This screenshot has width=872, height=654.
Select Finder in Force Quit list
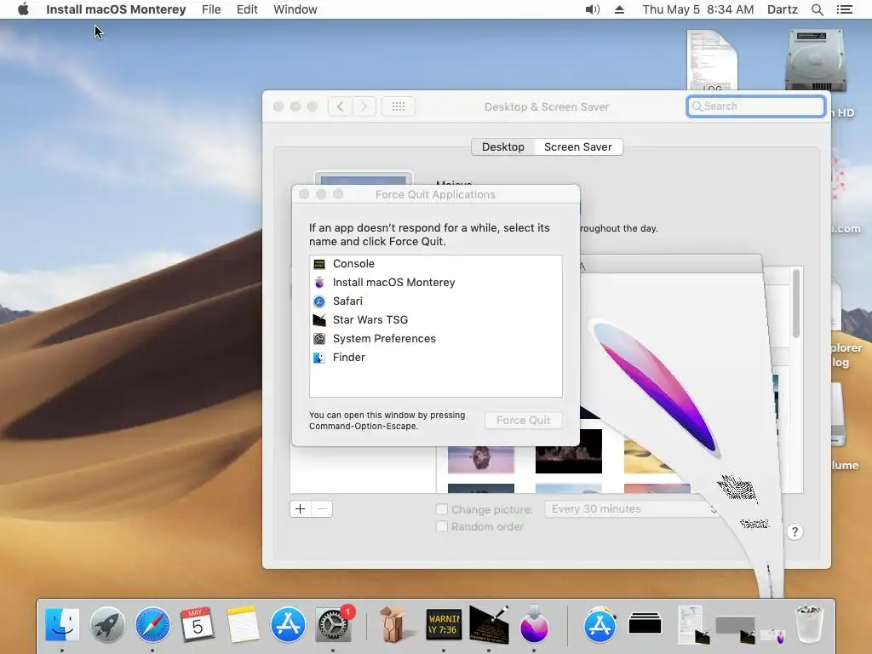(x=435, y=357)
